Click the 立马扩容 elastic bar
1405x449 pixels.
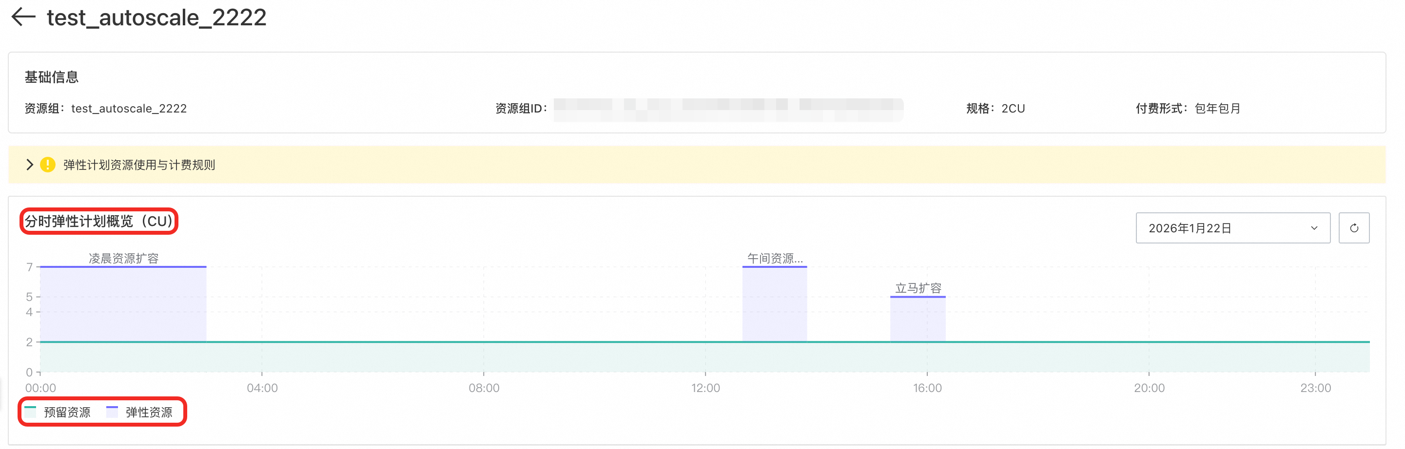pos(918,319)
